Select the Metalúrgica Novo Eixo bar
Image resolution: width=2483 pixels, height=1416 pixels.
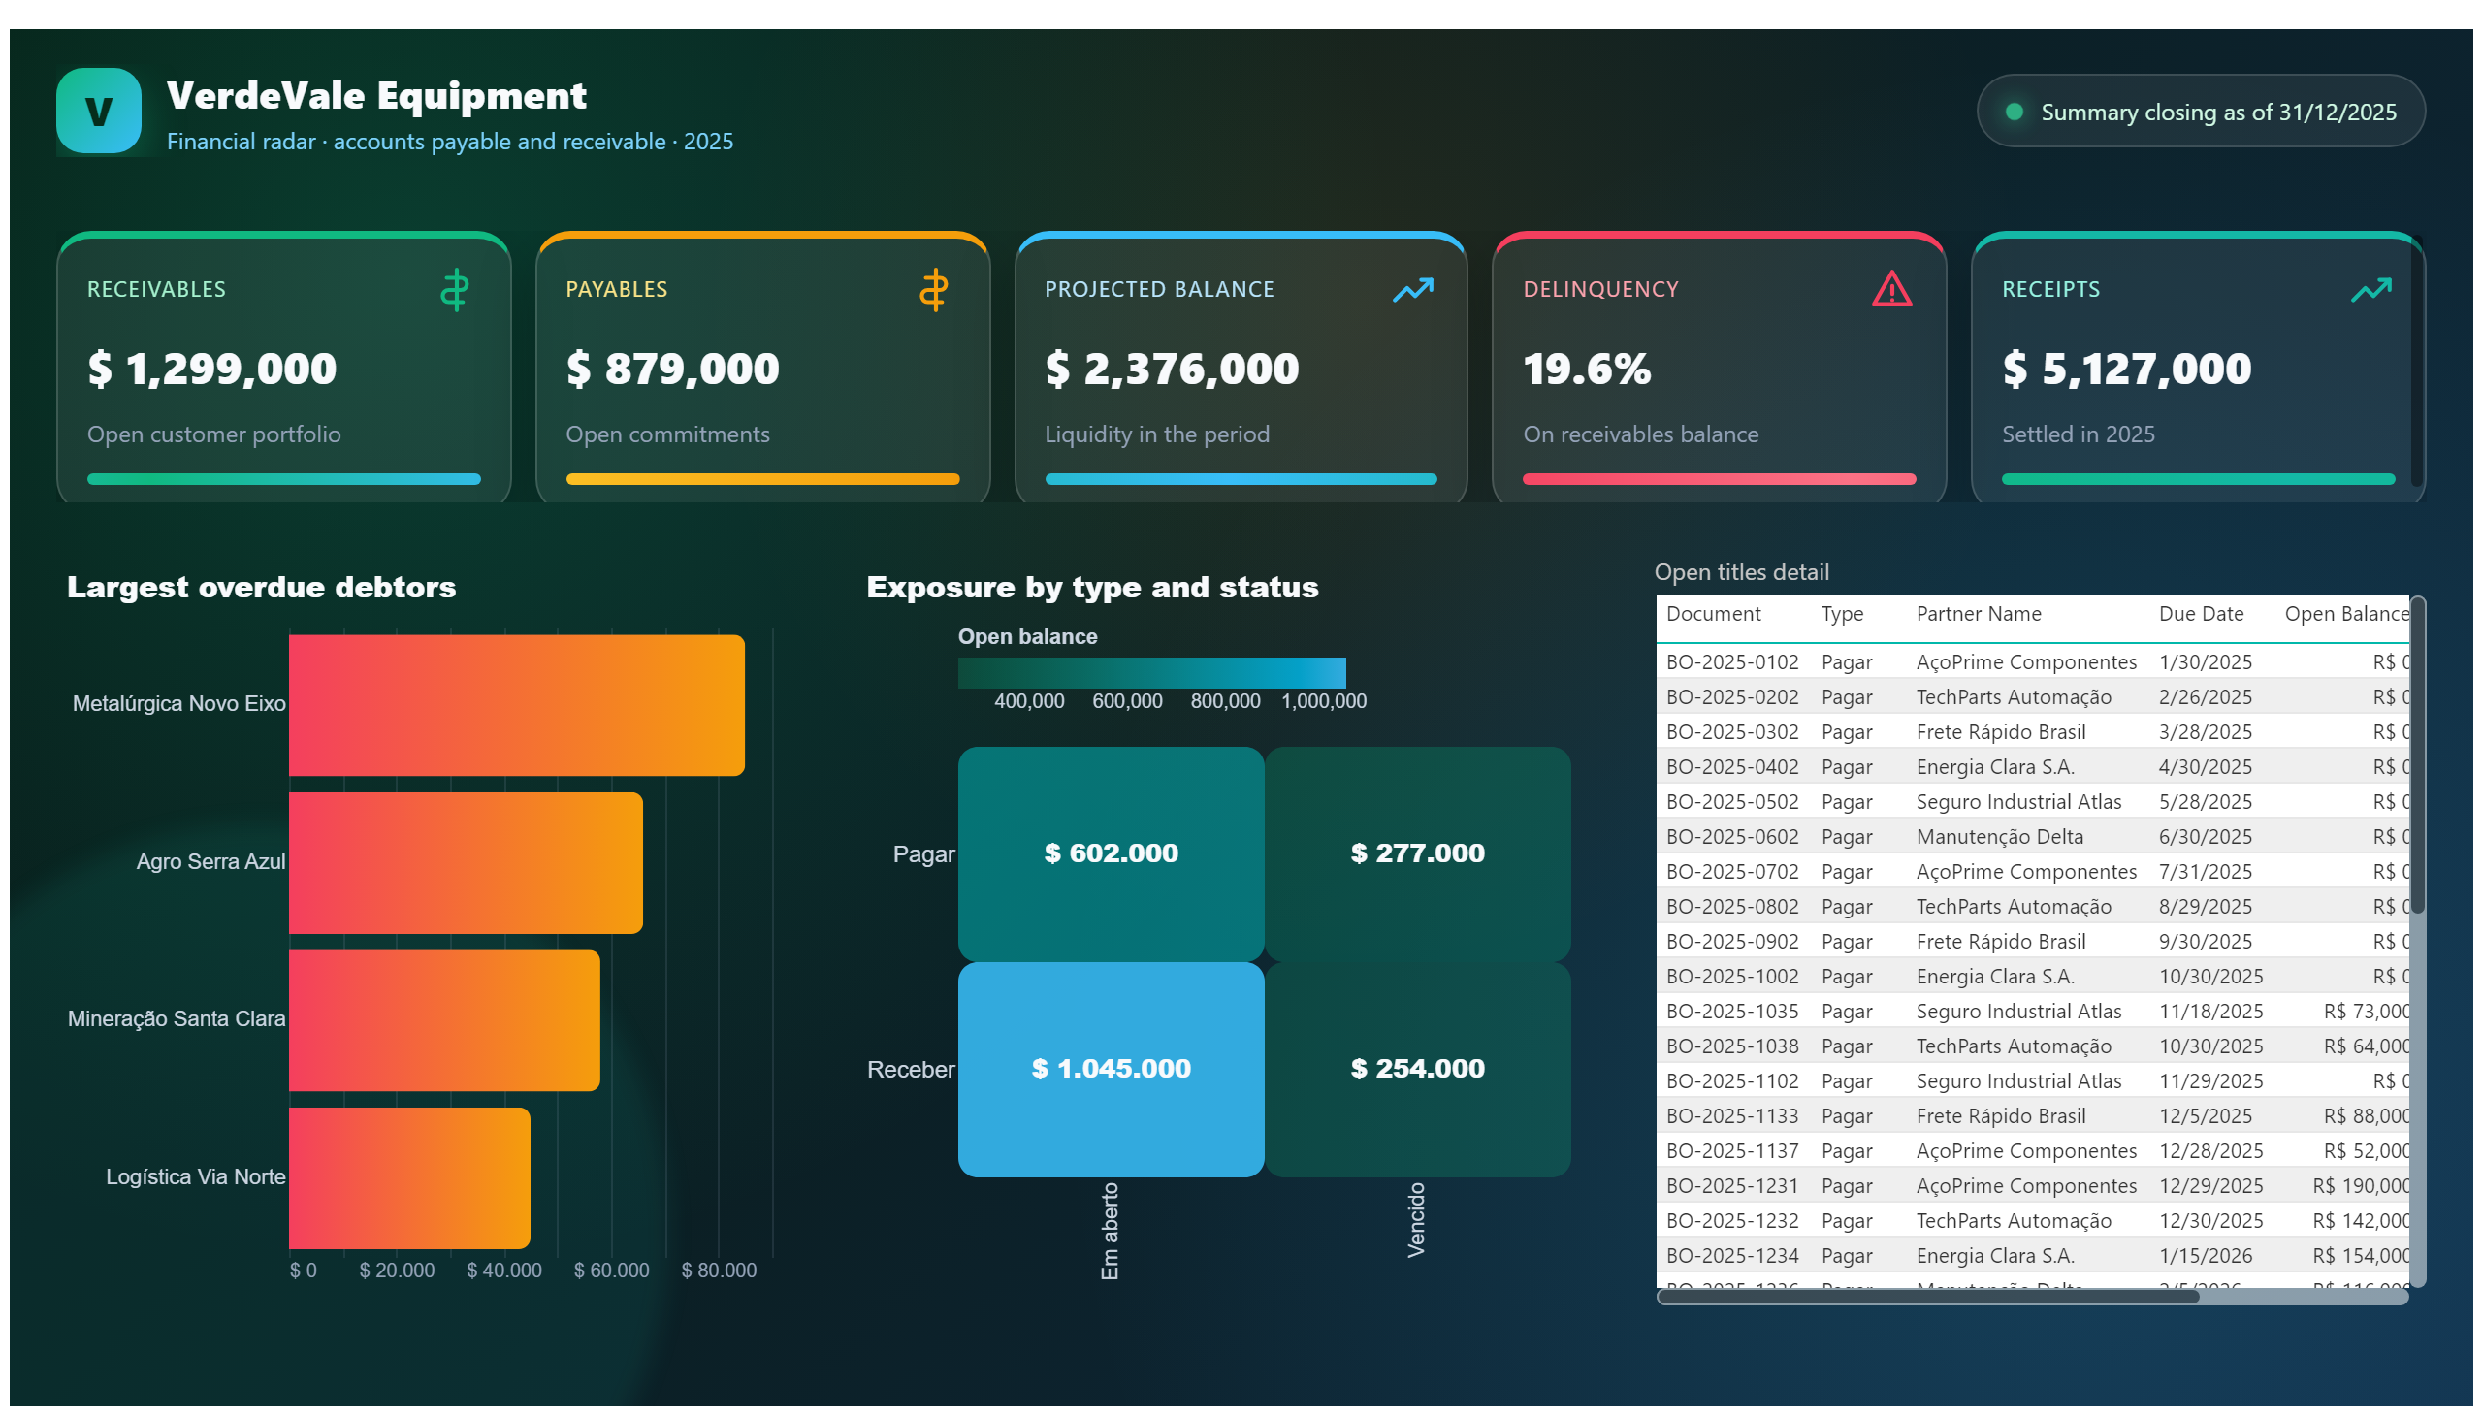pos(516,705)
